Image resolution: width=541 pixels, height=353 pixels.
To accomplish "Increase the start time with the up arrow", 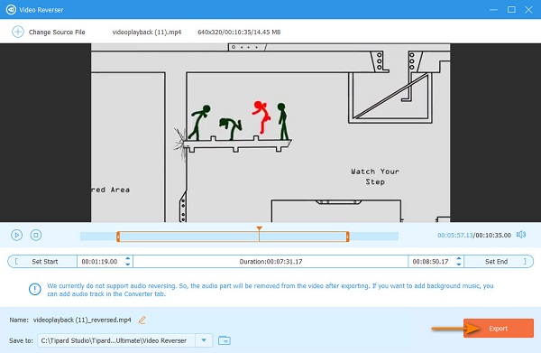I will 128,258.
